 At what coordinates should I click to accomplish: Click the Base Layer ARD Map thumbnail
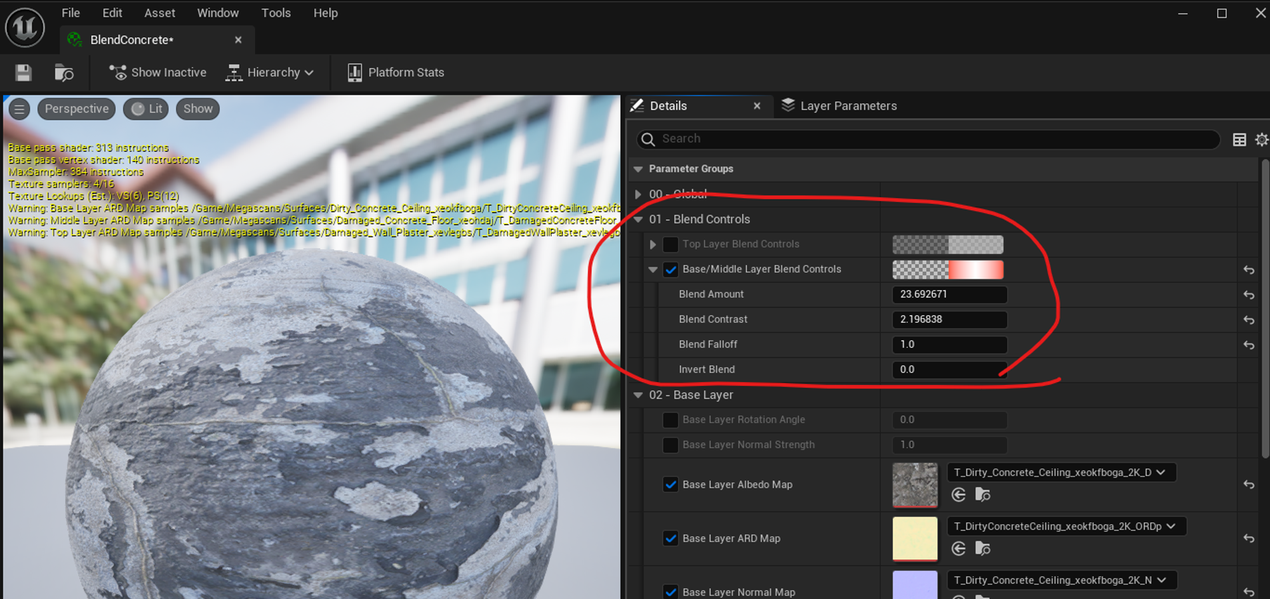click(915, 539)
